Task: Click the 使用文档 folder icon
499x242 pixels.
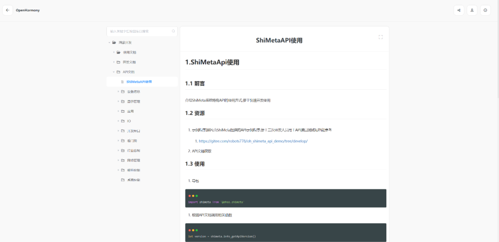Action: click(x=118, y=52)
